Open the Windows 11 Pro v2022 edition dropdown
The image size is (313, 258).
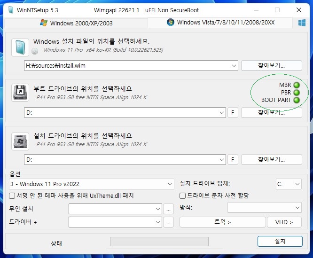tap(92, 184)
